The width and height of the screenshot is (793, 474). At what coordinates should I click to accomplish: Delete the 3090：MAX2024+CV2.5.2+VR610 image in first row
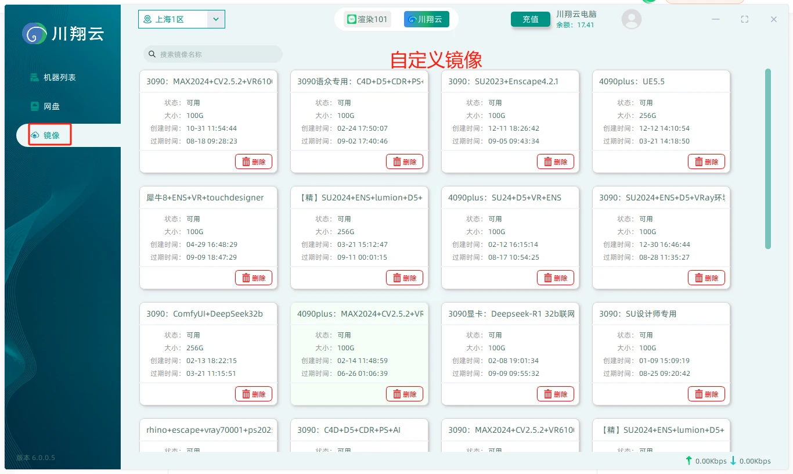254,161
